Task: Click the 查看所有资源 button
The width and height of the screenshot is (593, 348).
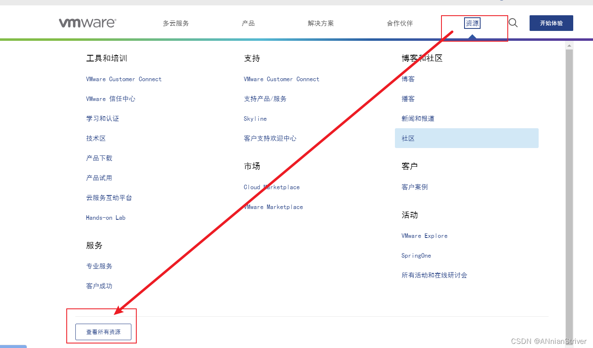Action: click(103, 332)
